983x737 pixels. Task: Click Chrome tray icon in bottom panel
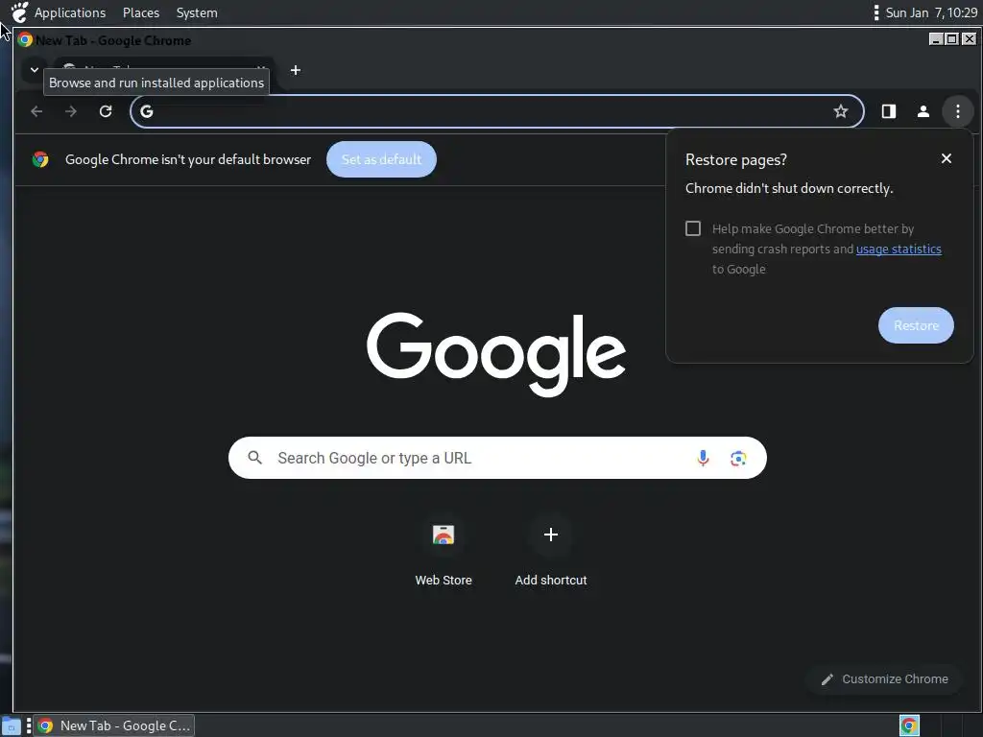909,725
